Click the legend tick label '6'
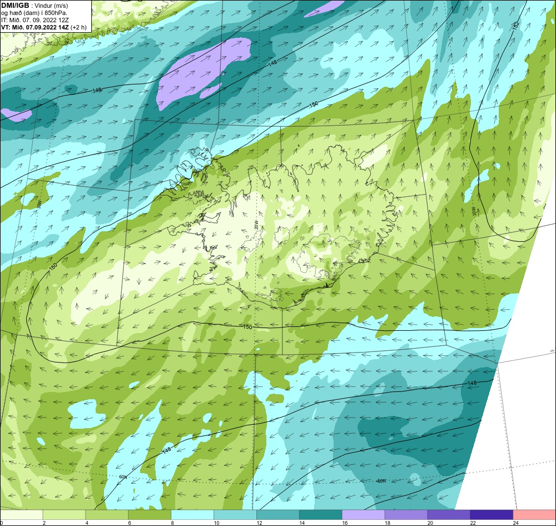This screenshot has height=526, width=556. [130, 523]
